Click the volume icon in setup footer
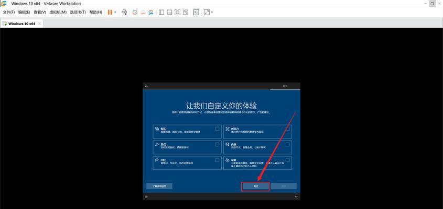443x209 pixels. (x=296, y=197)
